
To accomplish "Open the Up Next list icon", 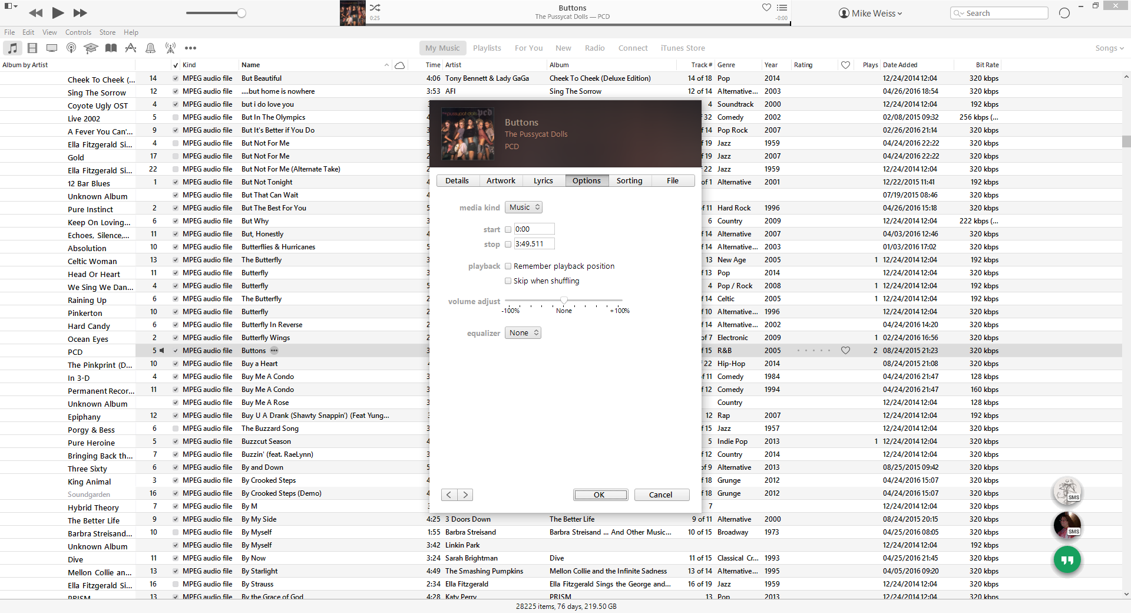I will tap(782, 7).
